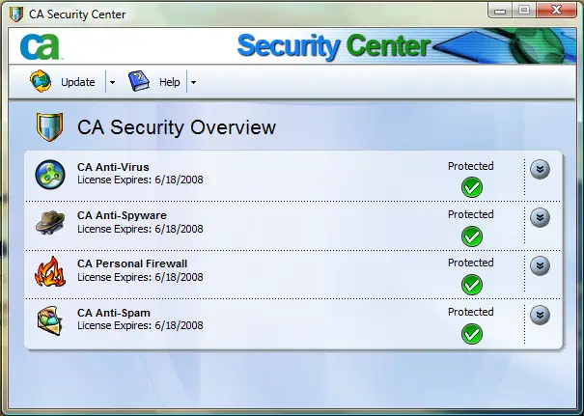Expand the CA Personal Firewall details
Viewport: 584px width, 416px height.
pos(540,266)
